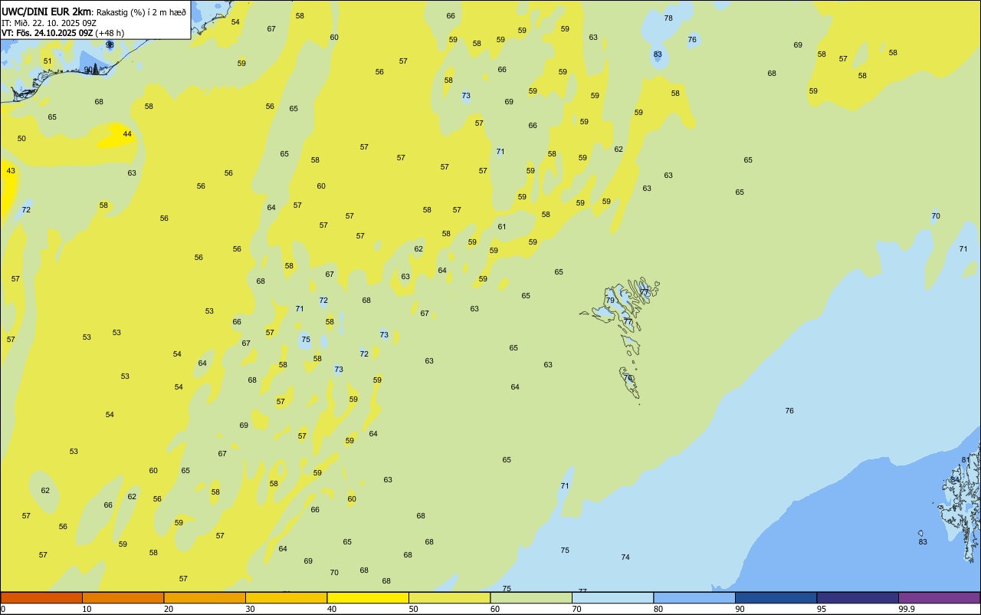The image size is (981, 615).
Task: Select the golden 30–40 legend swatch
Action: (286, 597)
